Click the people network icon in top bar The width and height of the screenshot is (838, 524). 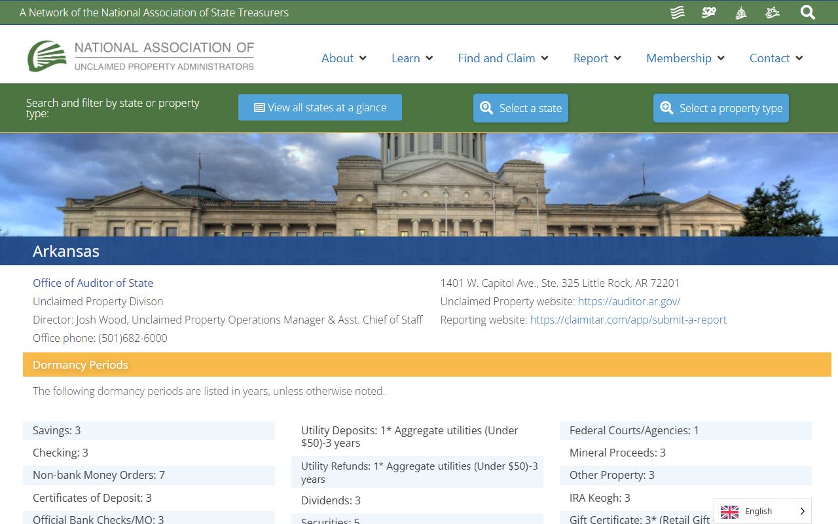[773, 12]
